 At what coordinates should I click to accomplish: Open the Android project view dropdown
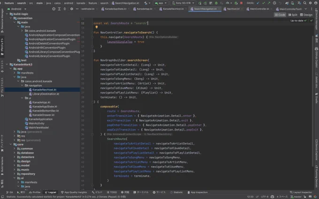(x=17, y=9)
